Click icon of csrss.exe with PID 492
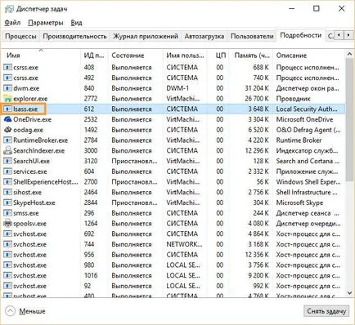Image resolution: width=355 pixels, height=325 pixels. pyautogui.click(x=7, y=78)
